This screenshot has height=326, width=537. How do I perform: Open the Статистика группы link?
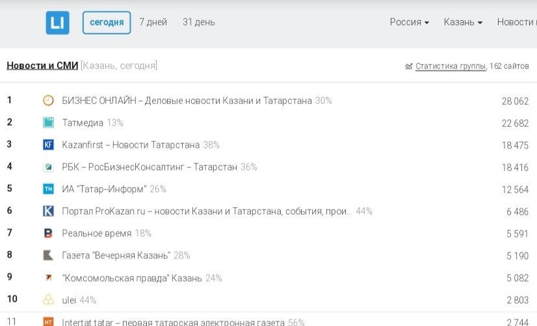450,66
